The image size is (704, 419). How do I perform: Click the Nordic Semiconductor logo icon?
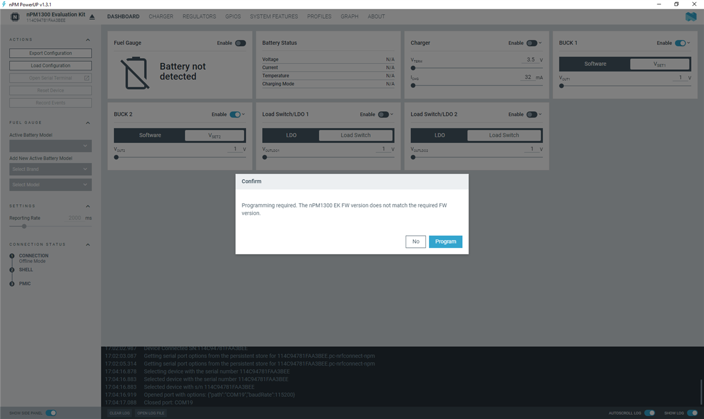click(x=691, y=17)
